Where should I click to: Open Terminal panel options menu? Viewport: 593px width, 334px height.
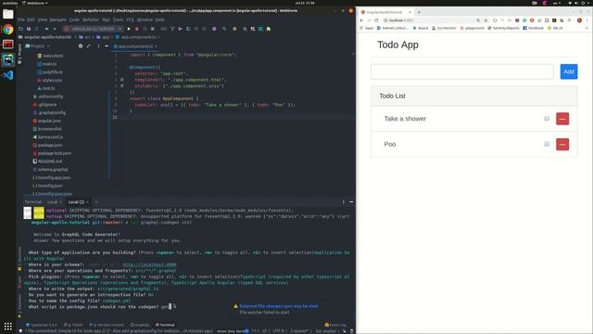[344, 202]
